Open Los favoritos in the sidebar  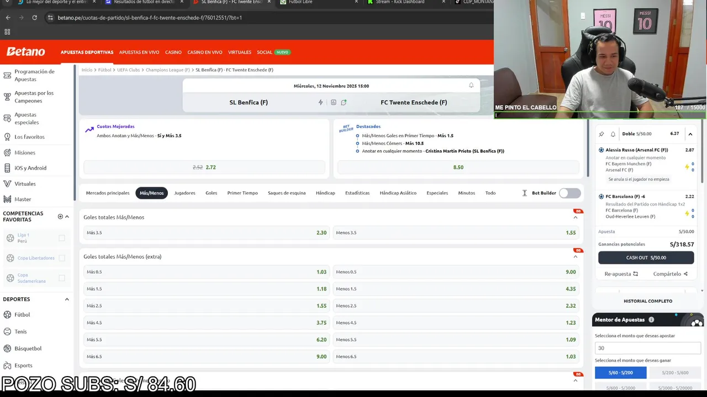point(29,137)
